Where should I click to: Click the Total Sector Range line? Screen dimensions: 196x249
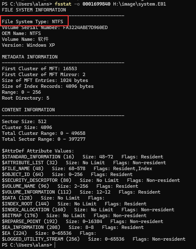coord(44,139)
